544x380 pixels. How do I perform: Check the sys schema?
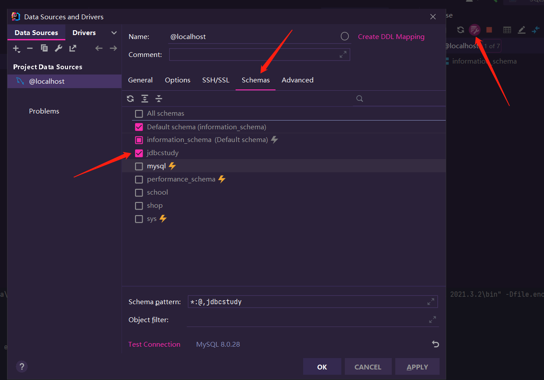click(x=139, y=219)
